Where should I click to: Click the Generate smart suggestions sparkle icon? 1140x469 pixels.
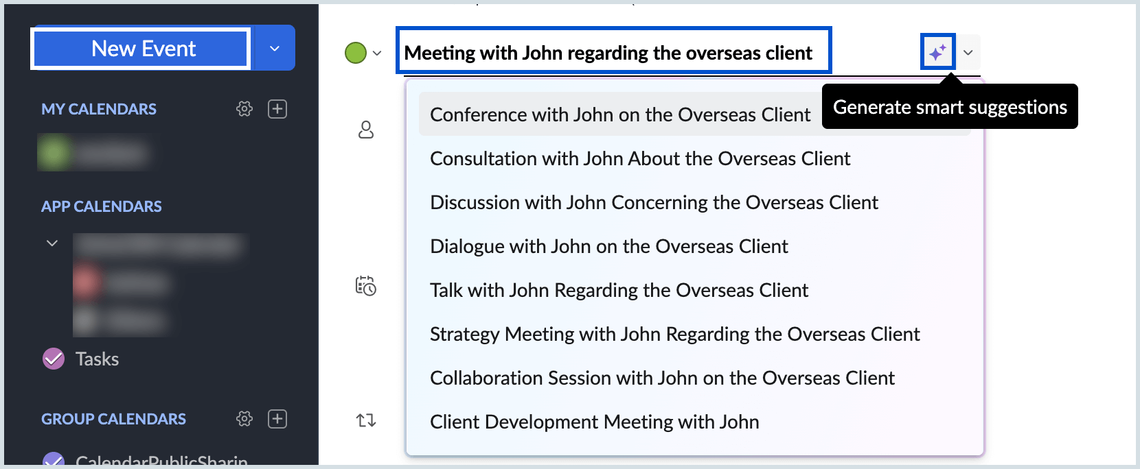tap(937, 52)
